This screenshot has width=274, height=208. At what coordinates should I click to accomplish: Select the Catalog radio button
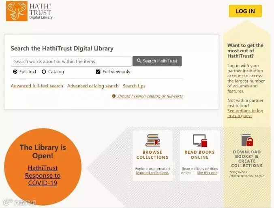click(44, 72)
